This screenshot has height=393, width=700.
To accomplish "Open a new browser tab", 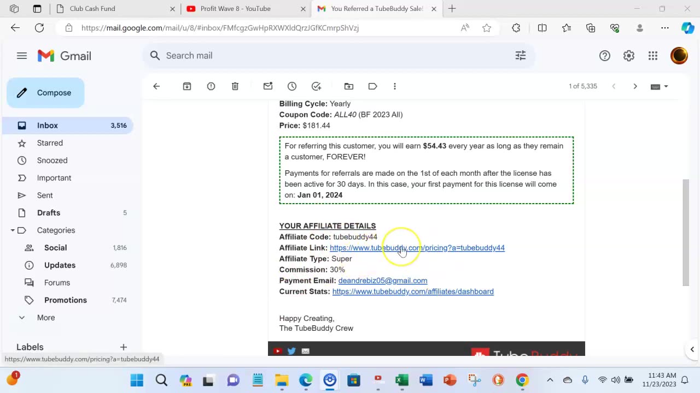I will 452,9.
